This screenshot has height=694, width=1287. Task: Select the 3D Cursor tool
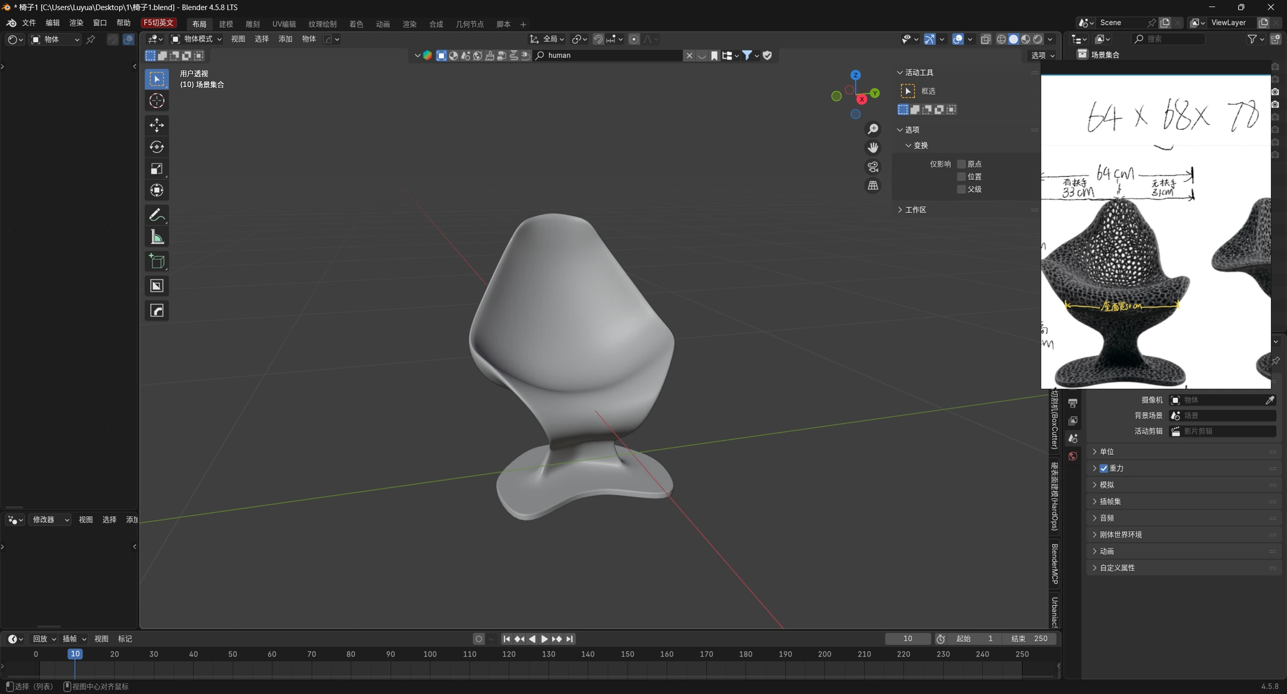[x=157, y=101]
